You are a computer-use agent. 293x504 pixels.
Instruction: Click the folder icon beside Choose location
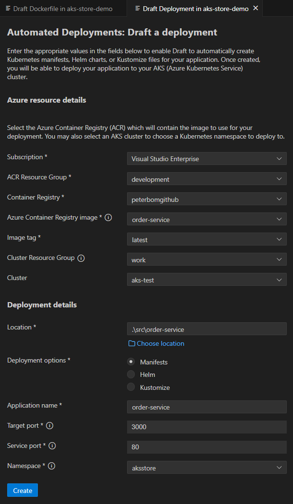coord(131,344)
